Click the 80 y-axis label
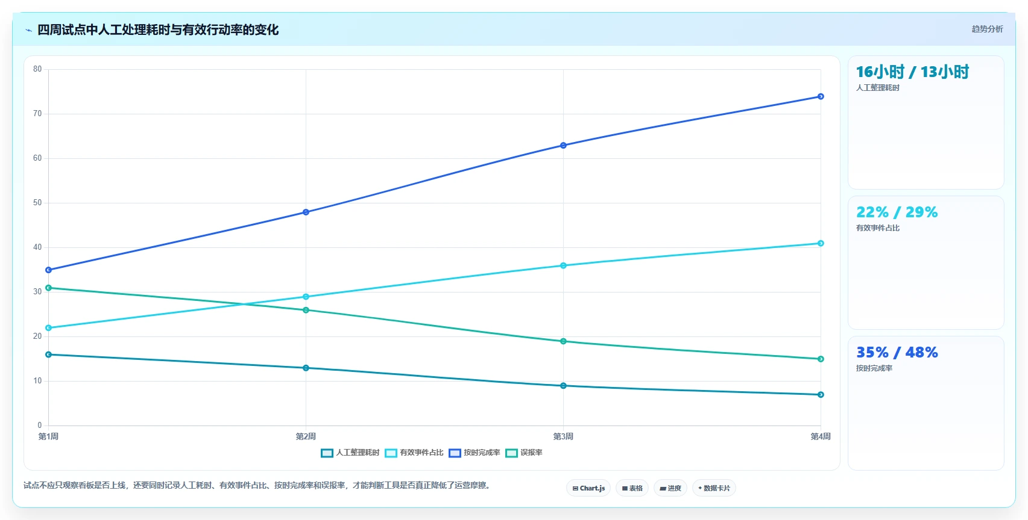Screen dimensions: 1028x520 (37, 69)
